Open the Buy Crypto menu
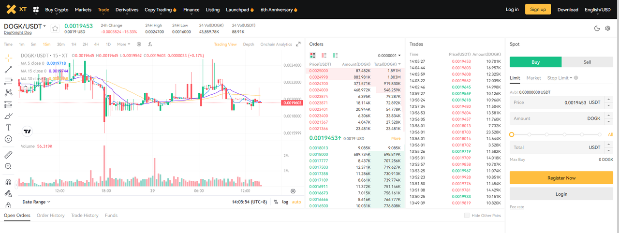619x233 pixels. coord(57,9)
